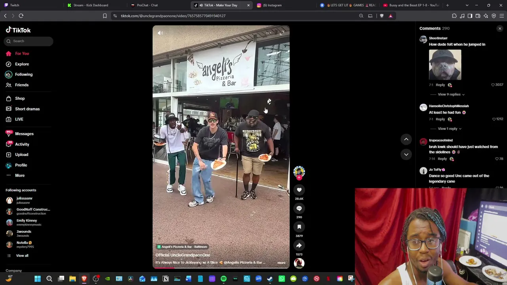Open the tab search dropdown arrow
Viewport: 507px width, 285px height.
tap(467, 5)
